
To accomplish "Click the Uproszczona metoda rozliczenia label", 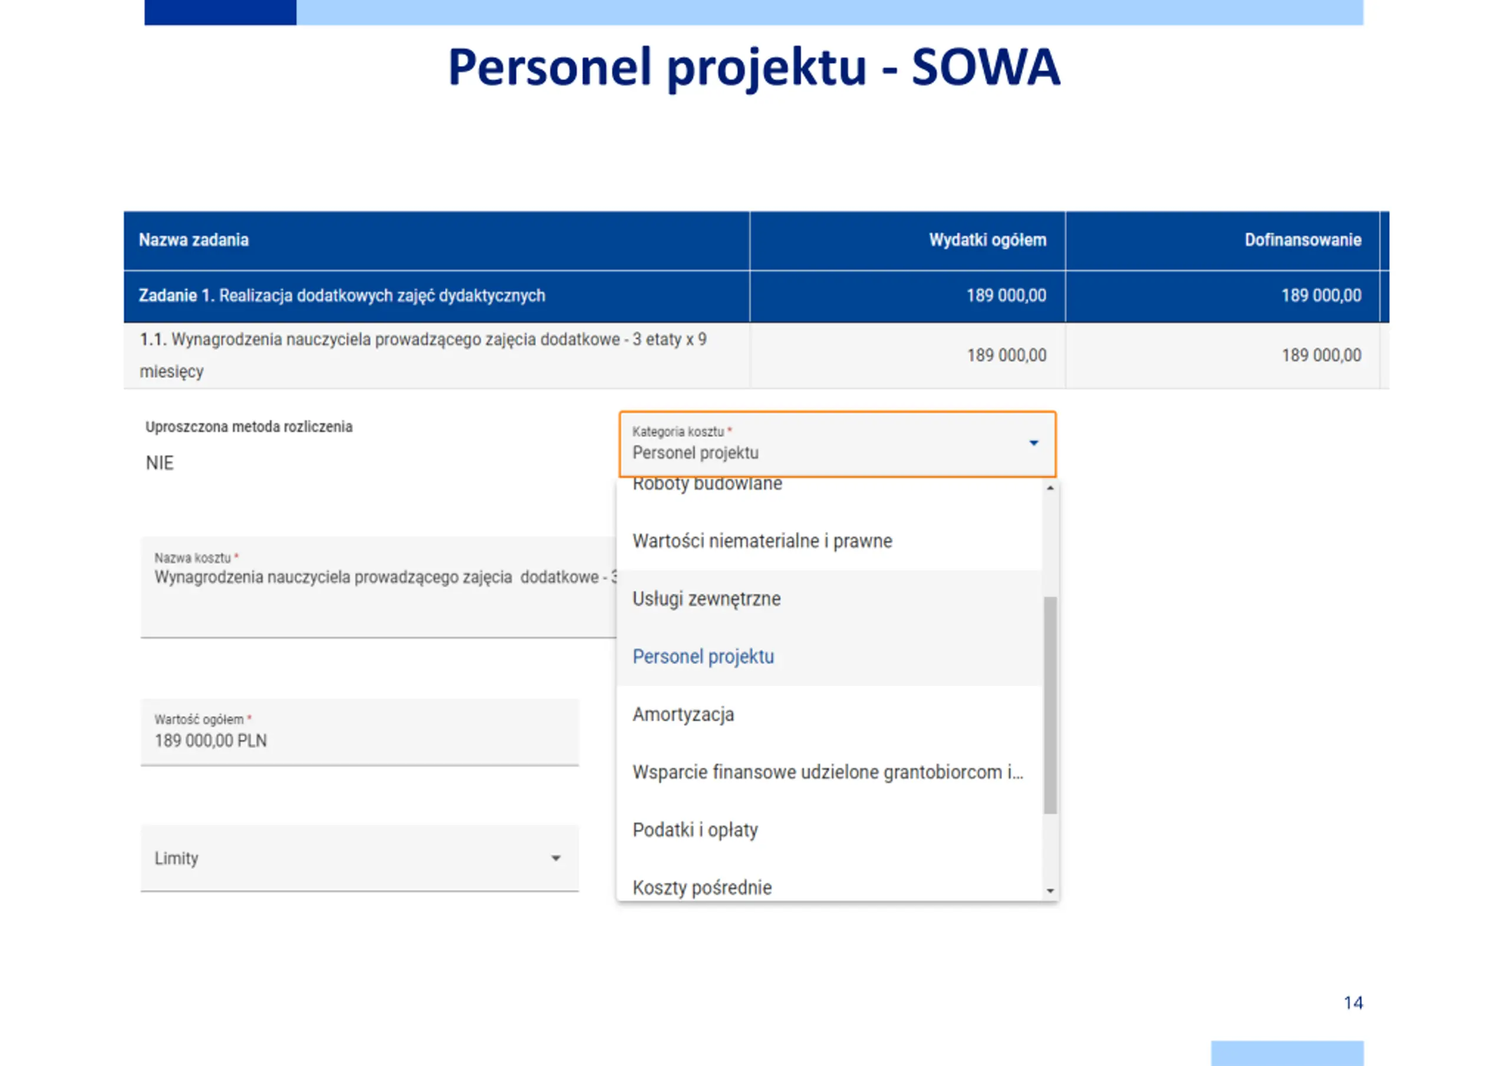I will click(x=249, y=427).
